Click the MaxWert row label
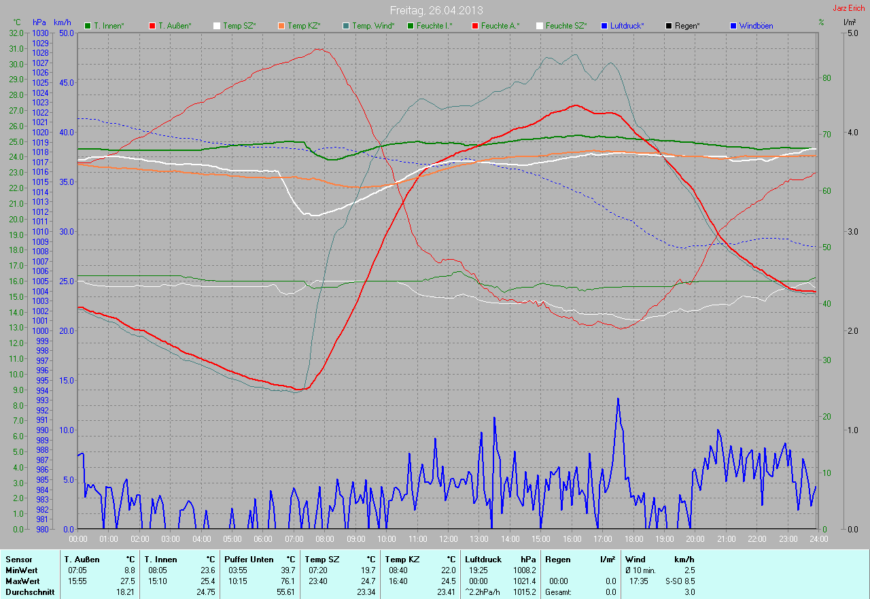 [22, 581]
